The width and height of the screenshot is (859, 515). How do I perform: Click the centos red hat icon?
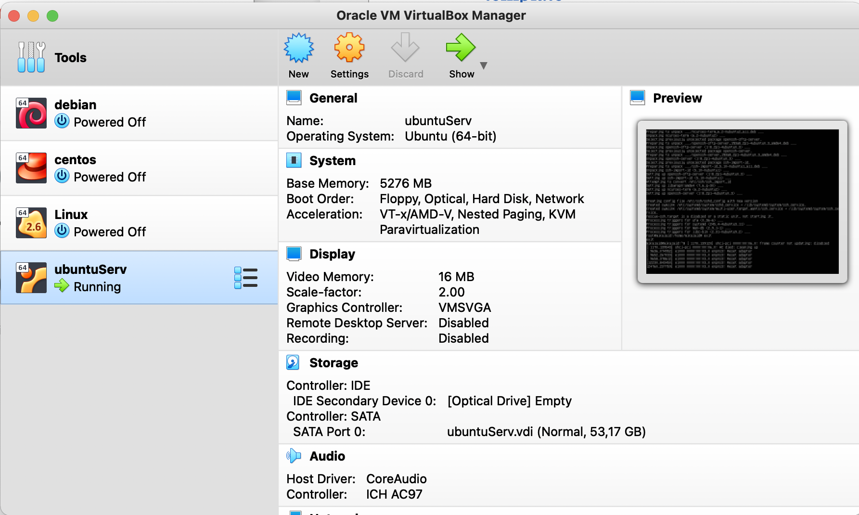click(x=31, y=168)
